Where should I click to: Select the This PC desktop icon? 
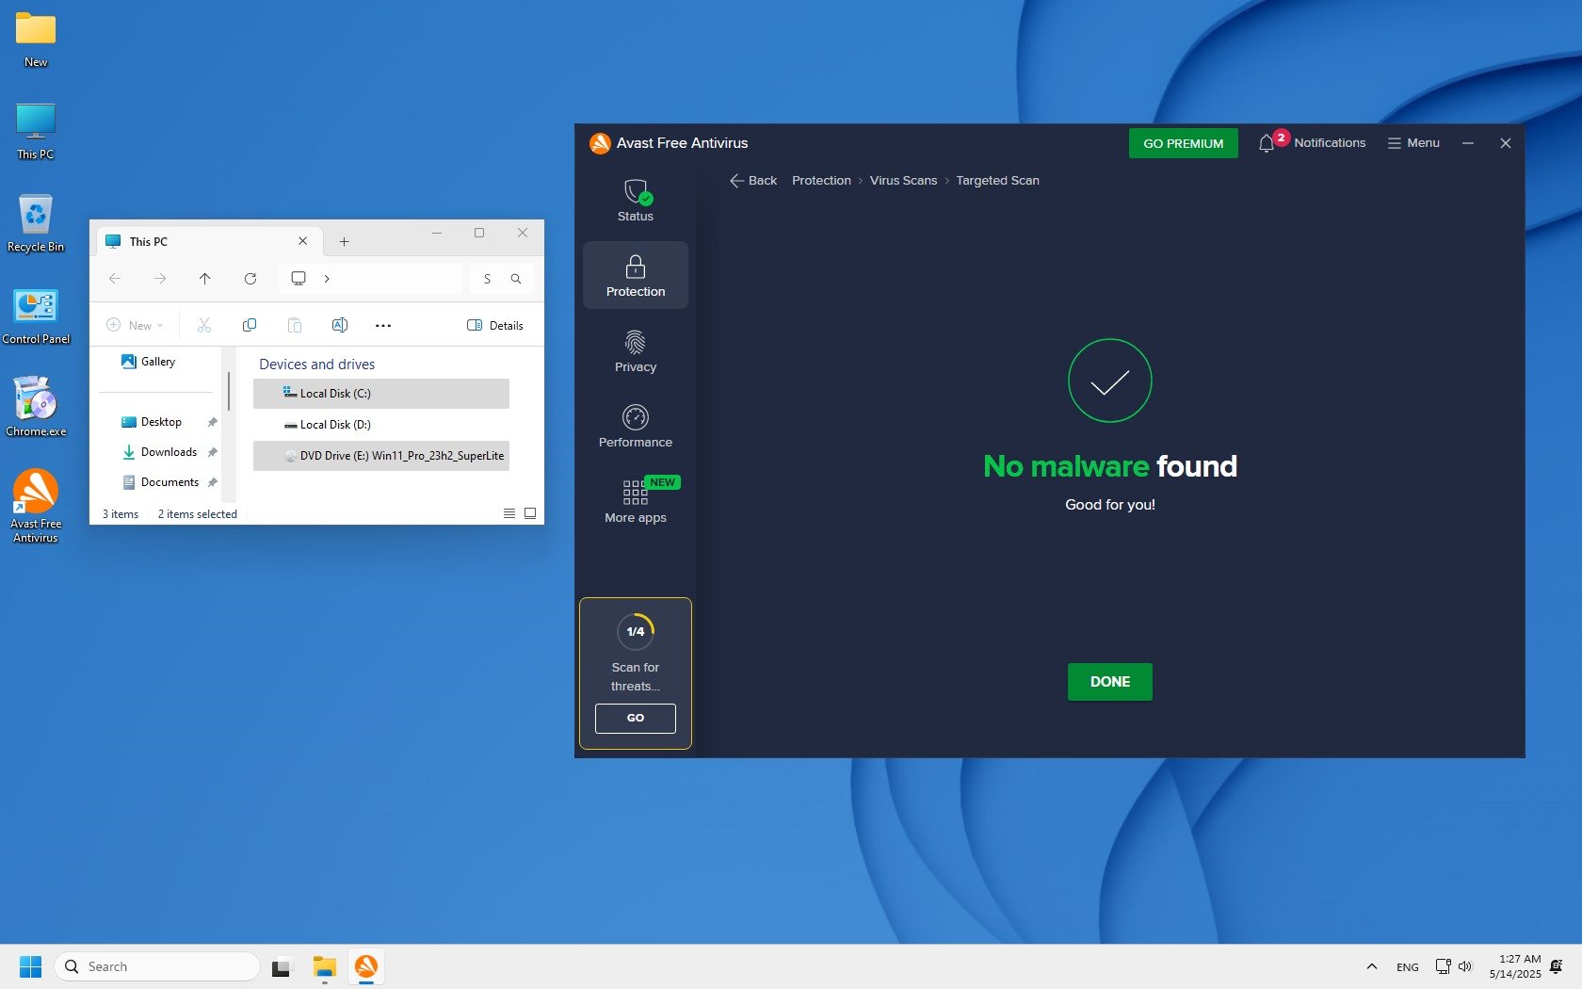[36, 131]
